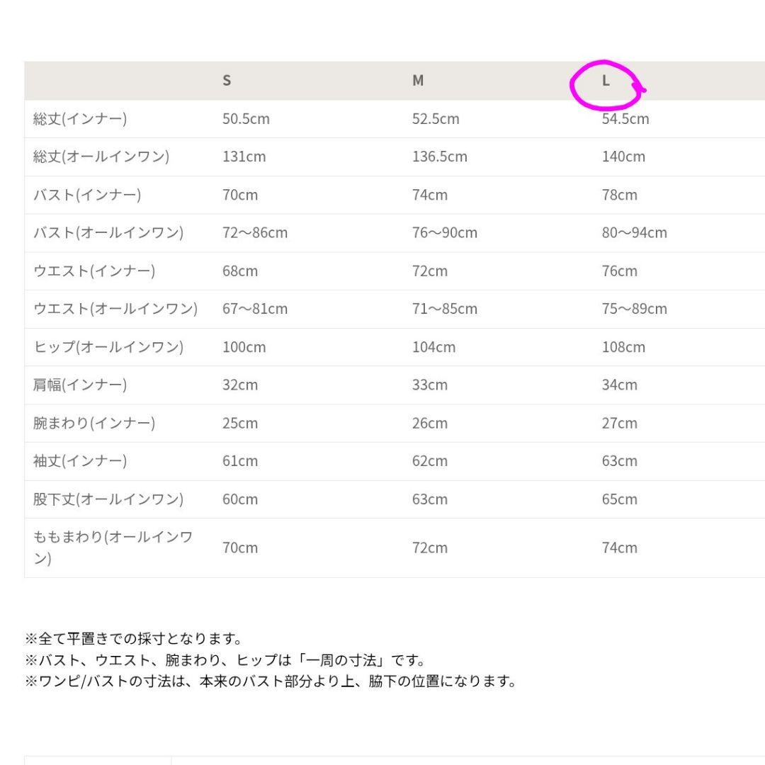Viewport: 765px width, 765px height.
Task: Click the 108cm hip measurement
Action: point(623,347)
